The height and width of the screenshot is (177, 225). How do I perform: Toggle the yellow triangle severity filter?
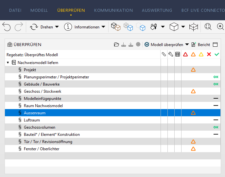pyautogui.click(x=201, y=55)
